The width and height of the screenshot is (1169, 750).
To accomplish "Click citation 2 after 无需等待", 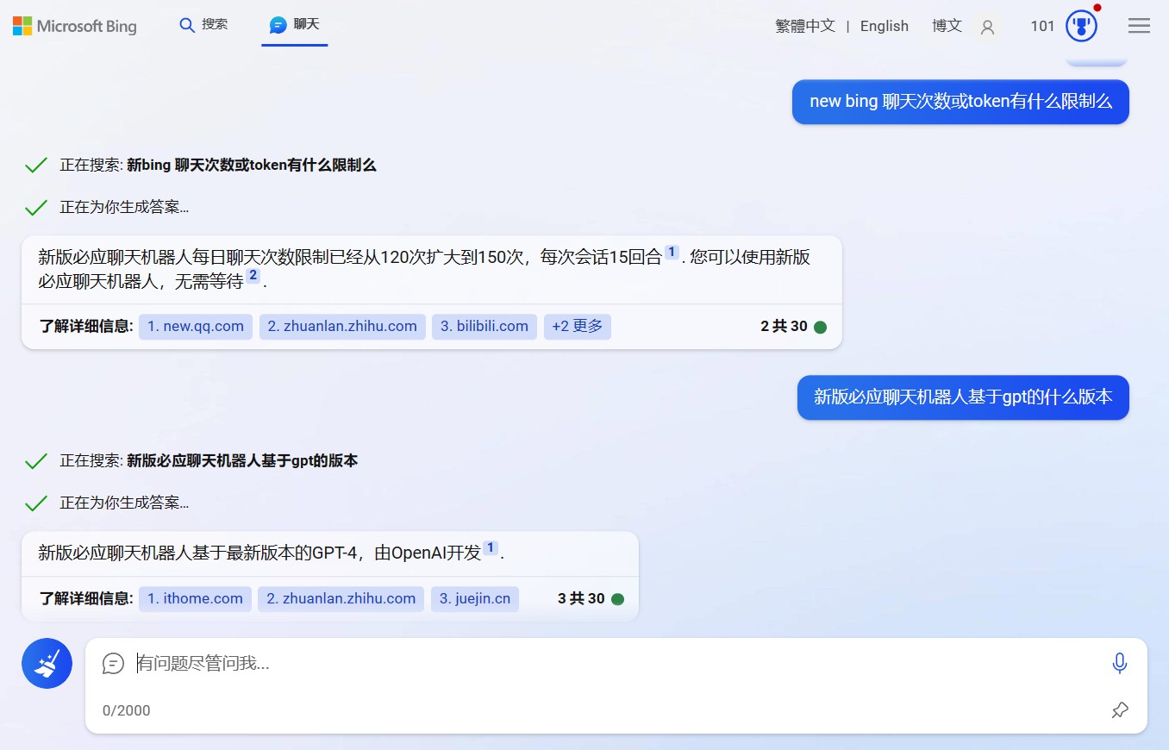I will pos(253,276).
